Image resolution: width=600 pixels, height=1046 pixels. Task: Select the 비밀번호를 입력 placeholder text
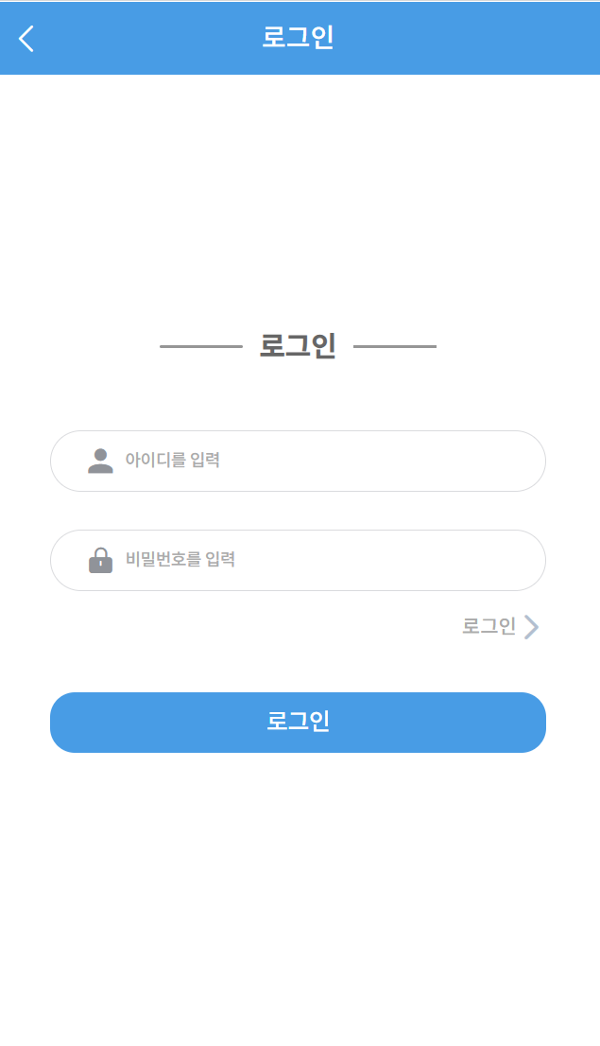180,560
